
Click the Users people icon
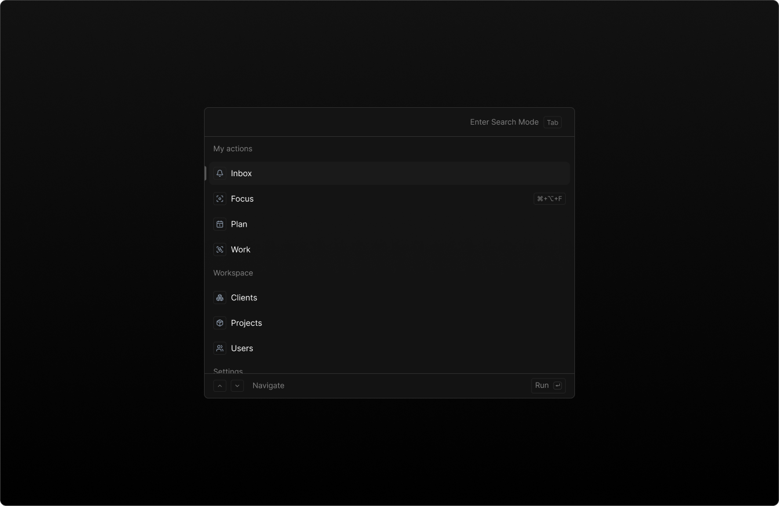tap(220, 348)
